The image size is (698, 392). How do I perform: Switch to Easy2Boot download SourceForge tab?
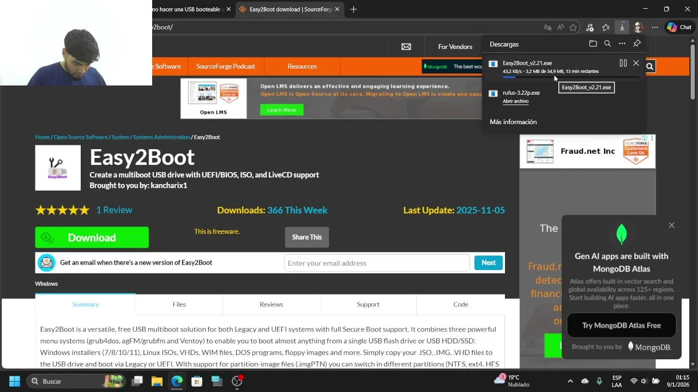(x=290, y=9)
